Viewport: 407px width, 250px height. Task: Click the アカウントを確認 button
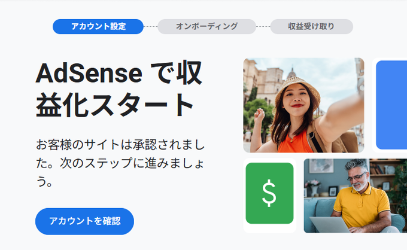tap(84, 221)
